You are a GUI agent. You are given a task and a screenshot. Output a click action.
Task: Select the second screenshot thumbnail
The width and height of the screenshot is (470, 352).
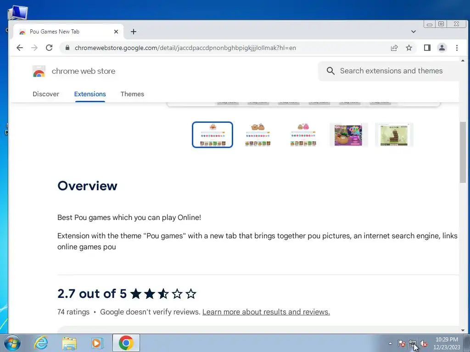click(x=258, y=135)
